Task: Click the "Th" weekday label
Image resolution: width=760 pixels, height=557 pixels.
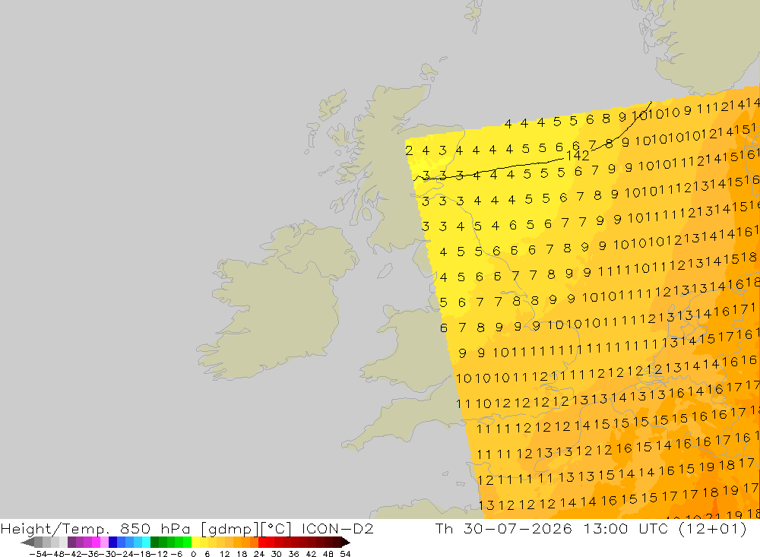Action: [x=444, y=528]
